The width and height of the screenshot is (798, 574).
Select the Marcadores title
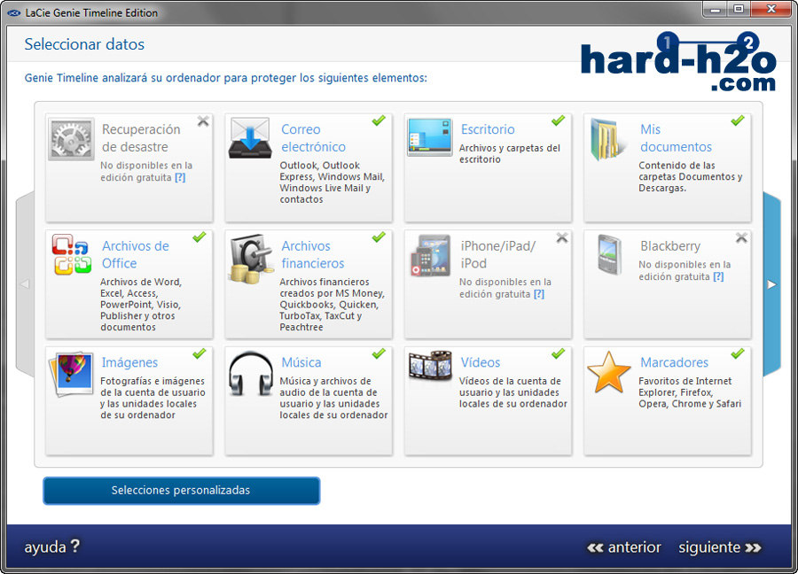(675, 362)
